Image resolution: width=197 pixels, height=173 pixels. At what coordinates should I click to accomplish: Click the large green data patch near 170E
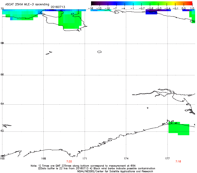[x=70, y=20]
